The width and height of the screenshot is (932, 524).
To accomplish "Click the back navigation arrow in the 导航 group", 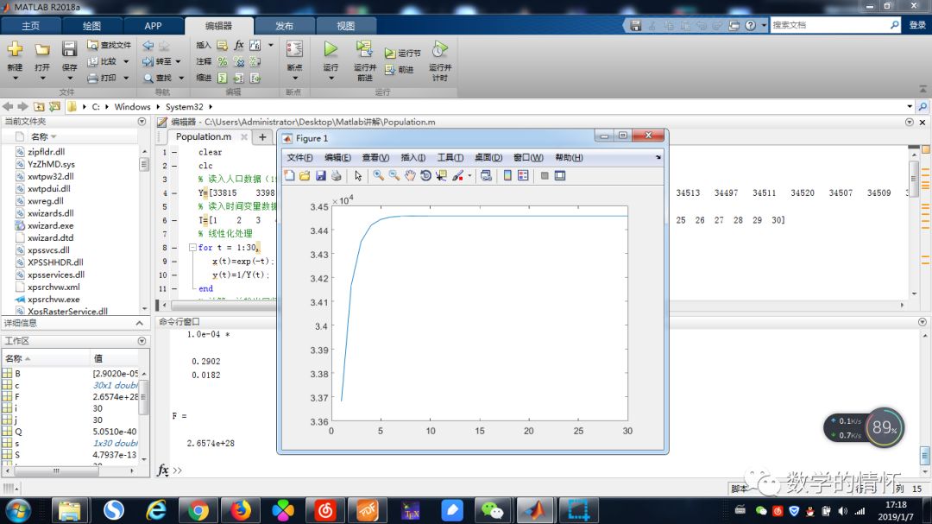I will point(148,45).
